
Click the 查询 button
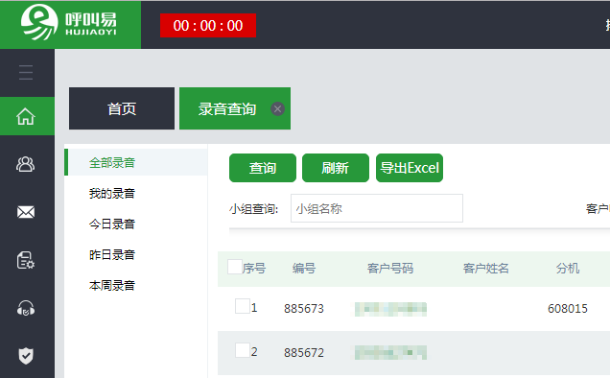[263, 168]
